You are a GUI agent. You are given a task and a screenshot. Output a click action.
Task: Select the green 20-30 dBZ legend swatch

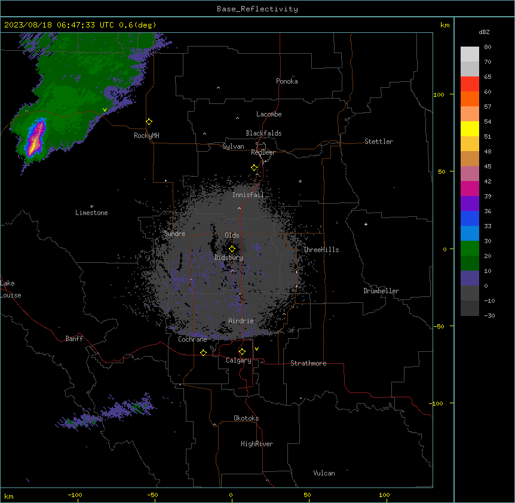[470, 249]
